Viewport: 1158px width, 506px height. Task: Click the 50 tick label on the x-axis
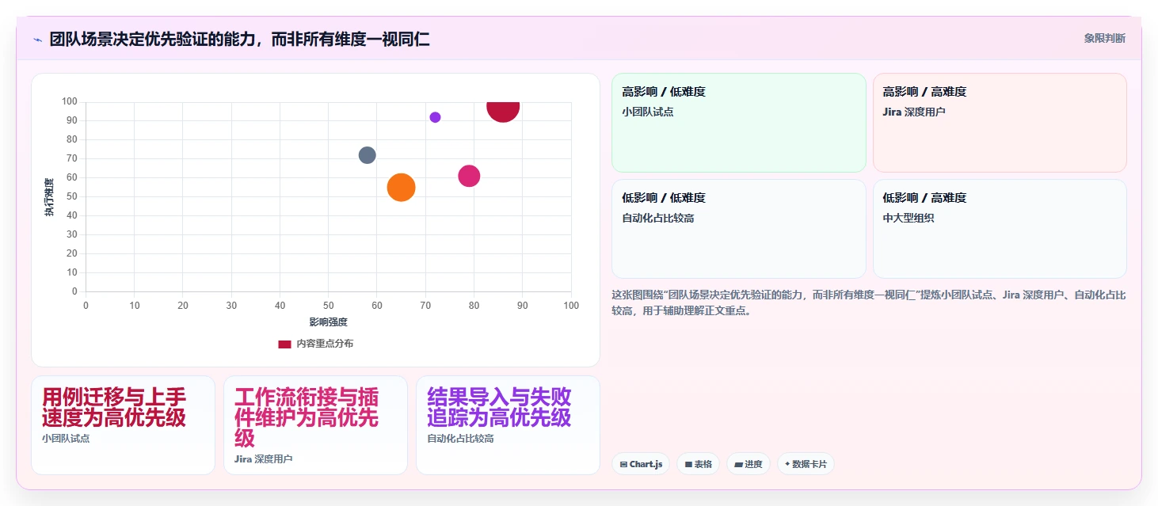(x=329, y=306)
